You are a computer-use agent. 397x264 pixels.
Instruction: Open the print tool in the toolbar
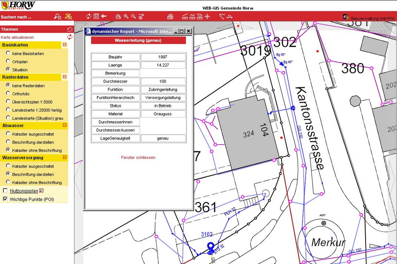point(170,16)
